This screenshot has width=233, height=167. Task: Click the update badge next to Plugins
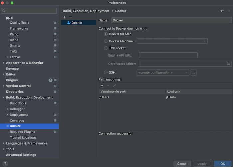[x=50, y=80]
